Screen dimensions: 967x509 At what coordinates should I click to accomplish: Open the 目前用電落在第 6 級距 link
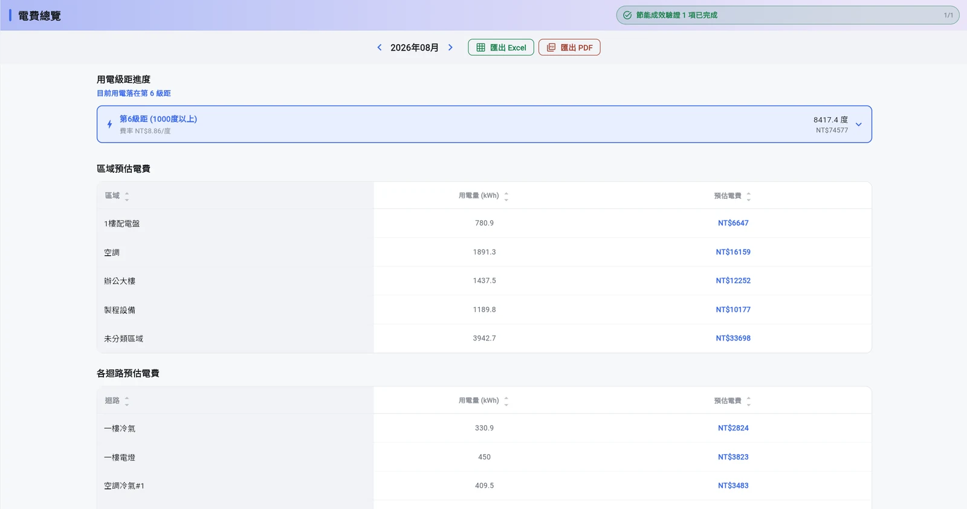[134, 94]
